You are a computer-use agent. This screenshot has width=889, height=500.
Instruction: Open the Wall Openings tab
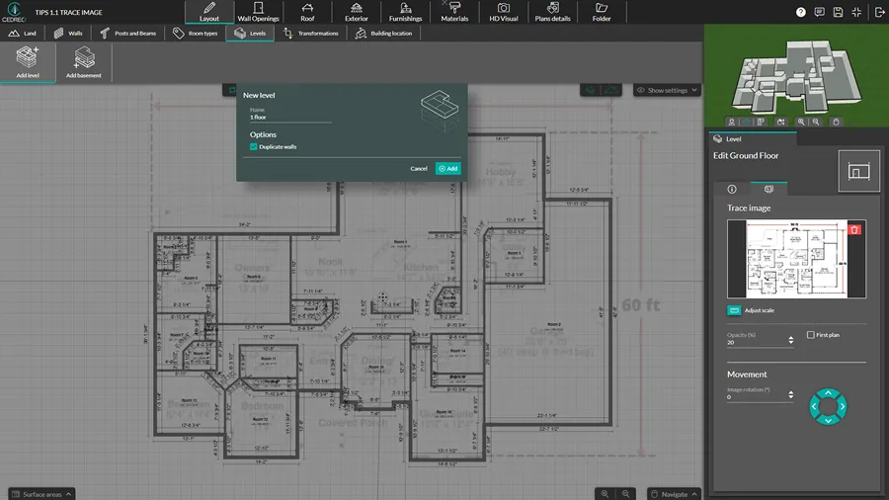[x=258, y=12]
